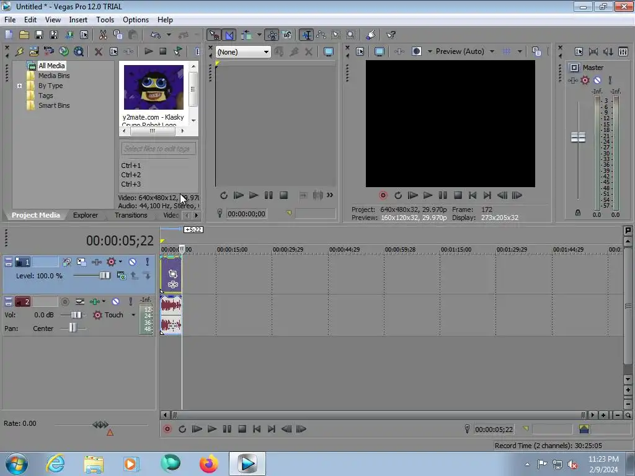Save the project using the floppy disk icon
The image size is (635, 476).
click(x=39, y=35)
